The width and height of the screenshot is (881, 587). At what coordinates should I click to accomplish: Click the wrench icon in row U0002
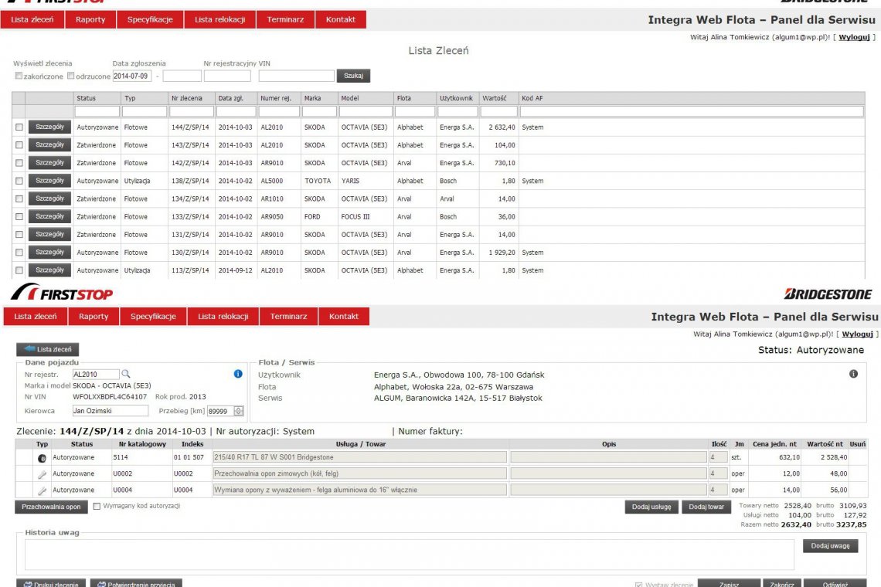pos(42,474)
